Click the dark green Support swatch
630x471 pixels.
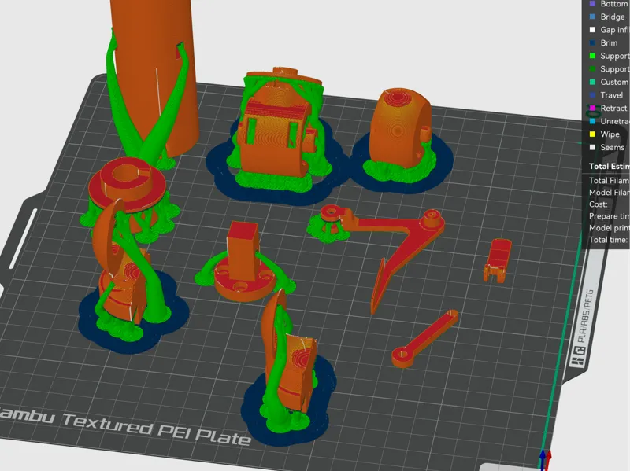point(592,69)
